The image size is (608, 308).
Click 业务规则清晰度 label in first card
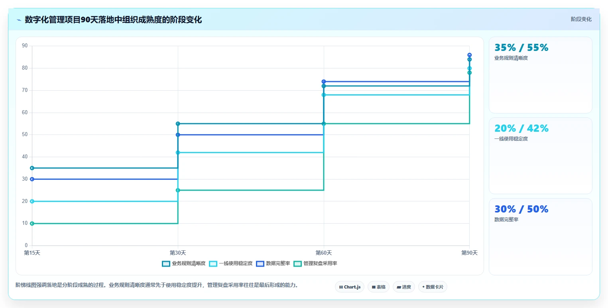[511, 58]
